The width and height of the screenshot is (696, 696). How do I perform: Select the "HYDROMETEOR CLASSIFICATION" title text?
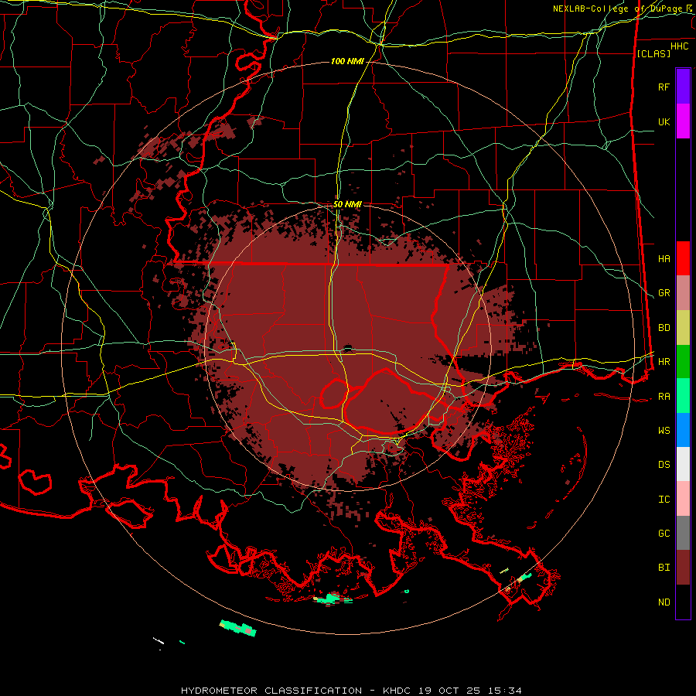tap(271, 691)
